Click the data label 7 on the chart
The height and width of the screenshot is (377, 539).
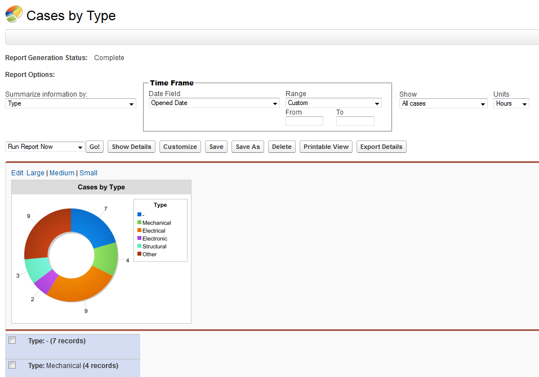point(105,208)
